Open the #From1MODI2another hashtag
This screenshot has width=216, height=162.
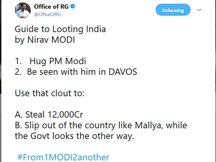pos(63,157)
